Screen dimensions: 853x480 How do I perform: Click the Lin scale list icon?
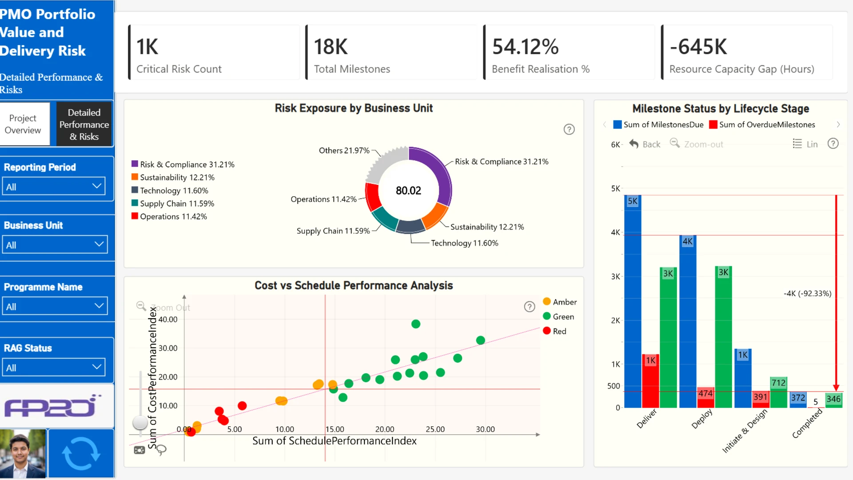[x=797, y=144]
